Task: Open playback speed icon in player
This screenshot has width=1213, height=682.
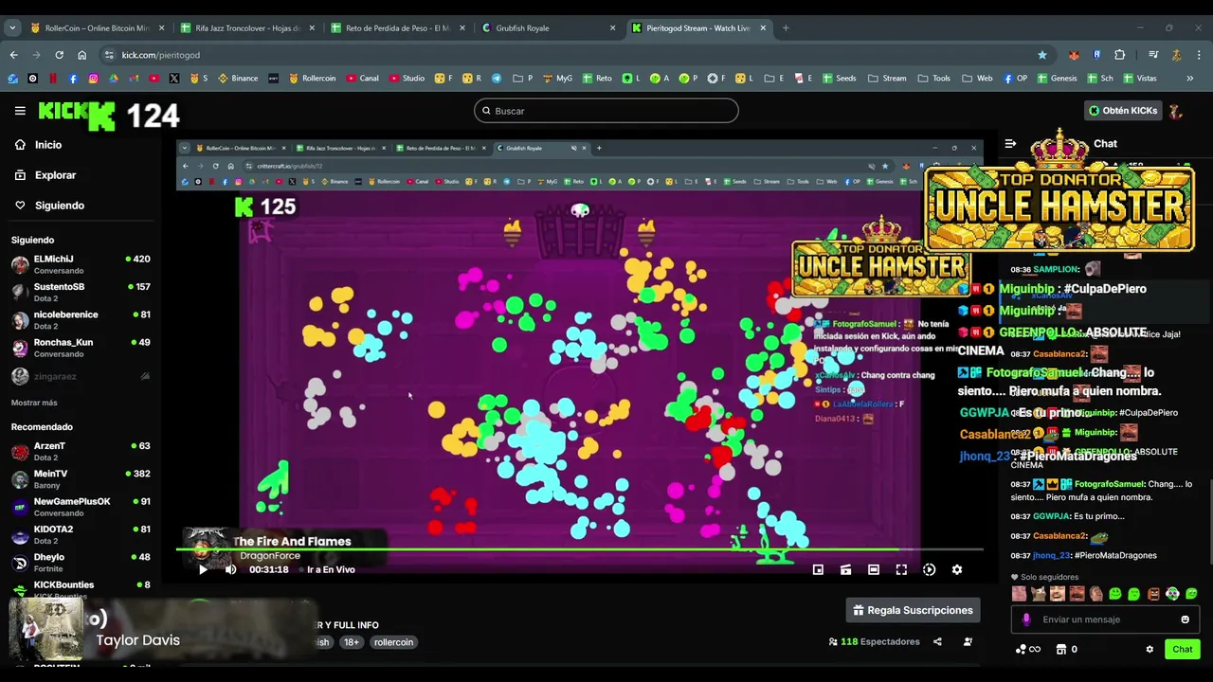Action: [x=929, y=569]
